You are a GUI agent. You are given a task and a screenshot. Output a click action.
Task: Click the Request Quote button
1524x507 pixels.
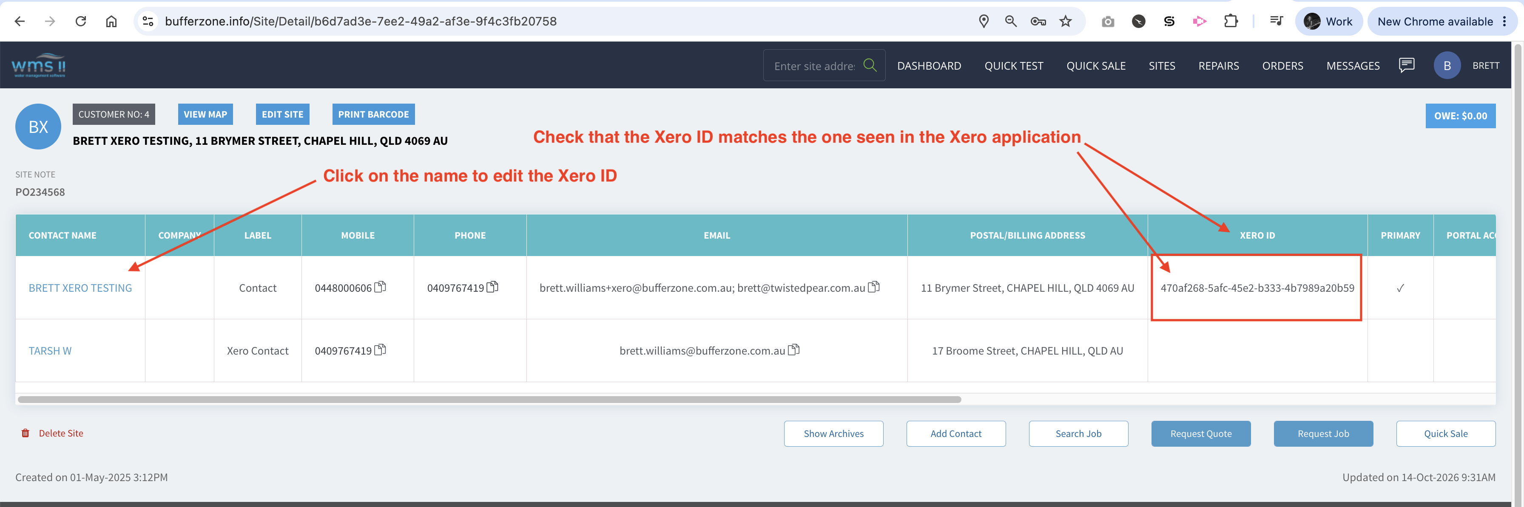1201,433
